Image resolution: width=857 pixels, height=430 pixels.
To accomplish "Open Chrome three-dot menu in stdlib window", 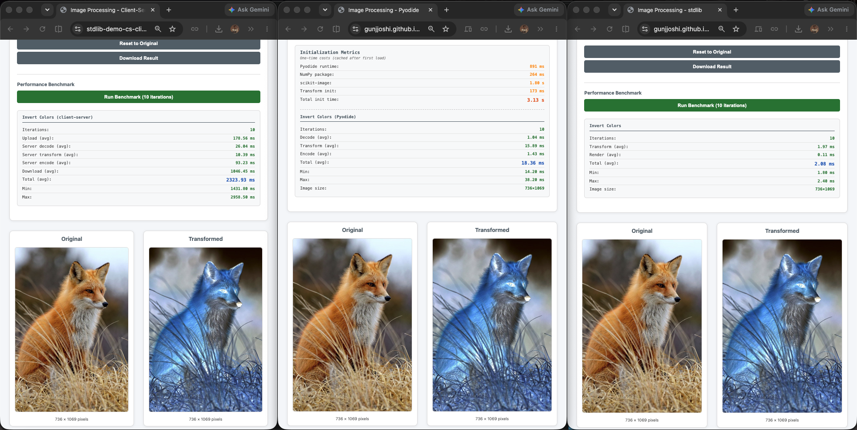I will pyautogui.click(x=847, y=29).
